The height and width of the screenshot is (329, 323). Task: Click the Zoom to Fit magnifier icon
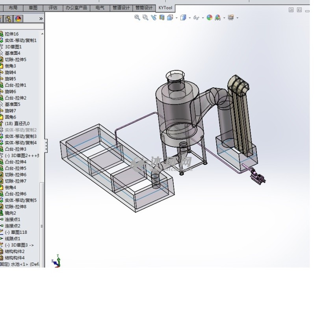(x=137, y=17)
